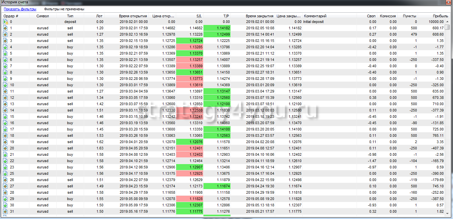The width and height of the screenshot is (453, 219).
Task: Open the 'Показать фильтры' link
Action: point(20,9)
